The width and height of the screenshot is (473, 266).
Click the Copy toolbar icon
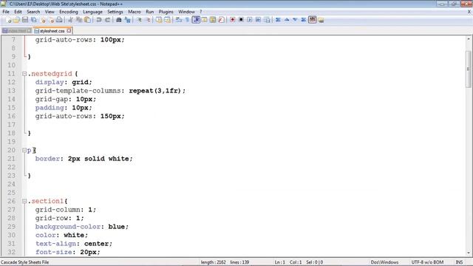pyautogui.click(x=79, y=20)
